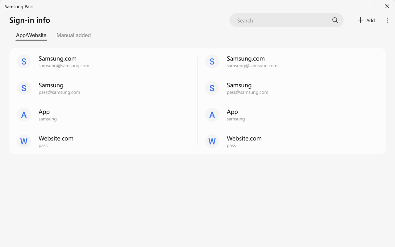Open the left-column Samsung.com entry title

click(57, 59)
